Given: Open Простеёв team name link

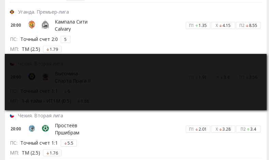Looking at the screenshot, I should [66, 126].
